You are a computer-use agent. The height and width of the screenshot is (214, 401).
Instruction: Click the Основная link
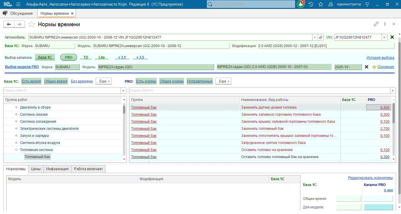pos(386,67)
